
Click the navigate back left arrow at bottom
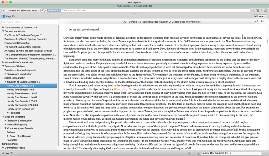(x=189, y=153)
